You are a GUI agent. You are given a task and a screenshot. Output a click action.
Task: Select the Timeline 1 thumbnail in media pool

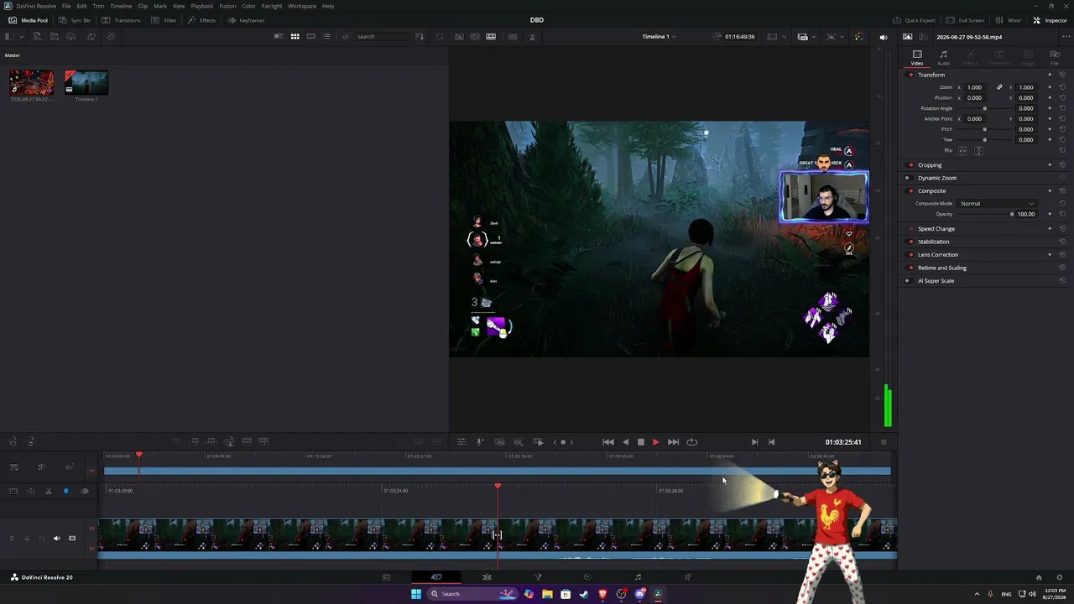pyautogui.click(x=86, y=82)
